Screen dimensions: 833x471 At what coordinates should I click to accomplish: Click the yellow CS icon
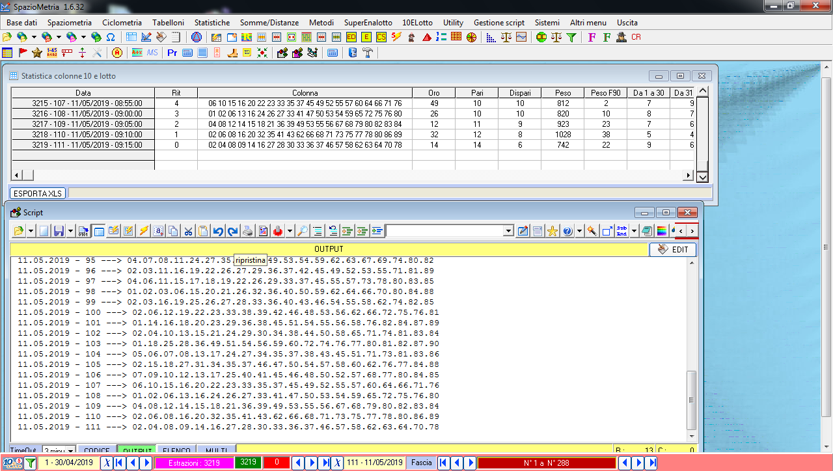381,37
